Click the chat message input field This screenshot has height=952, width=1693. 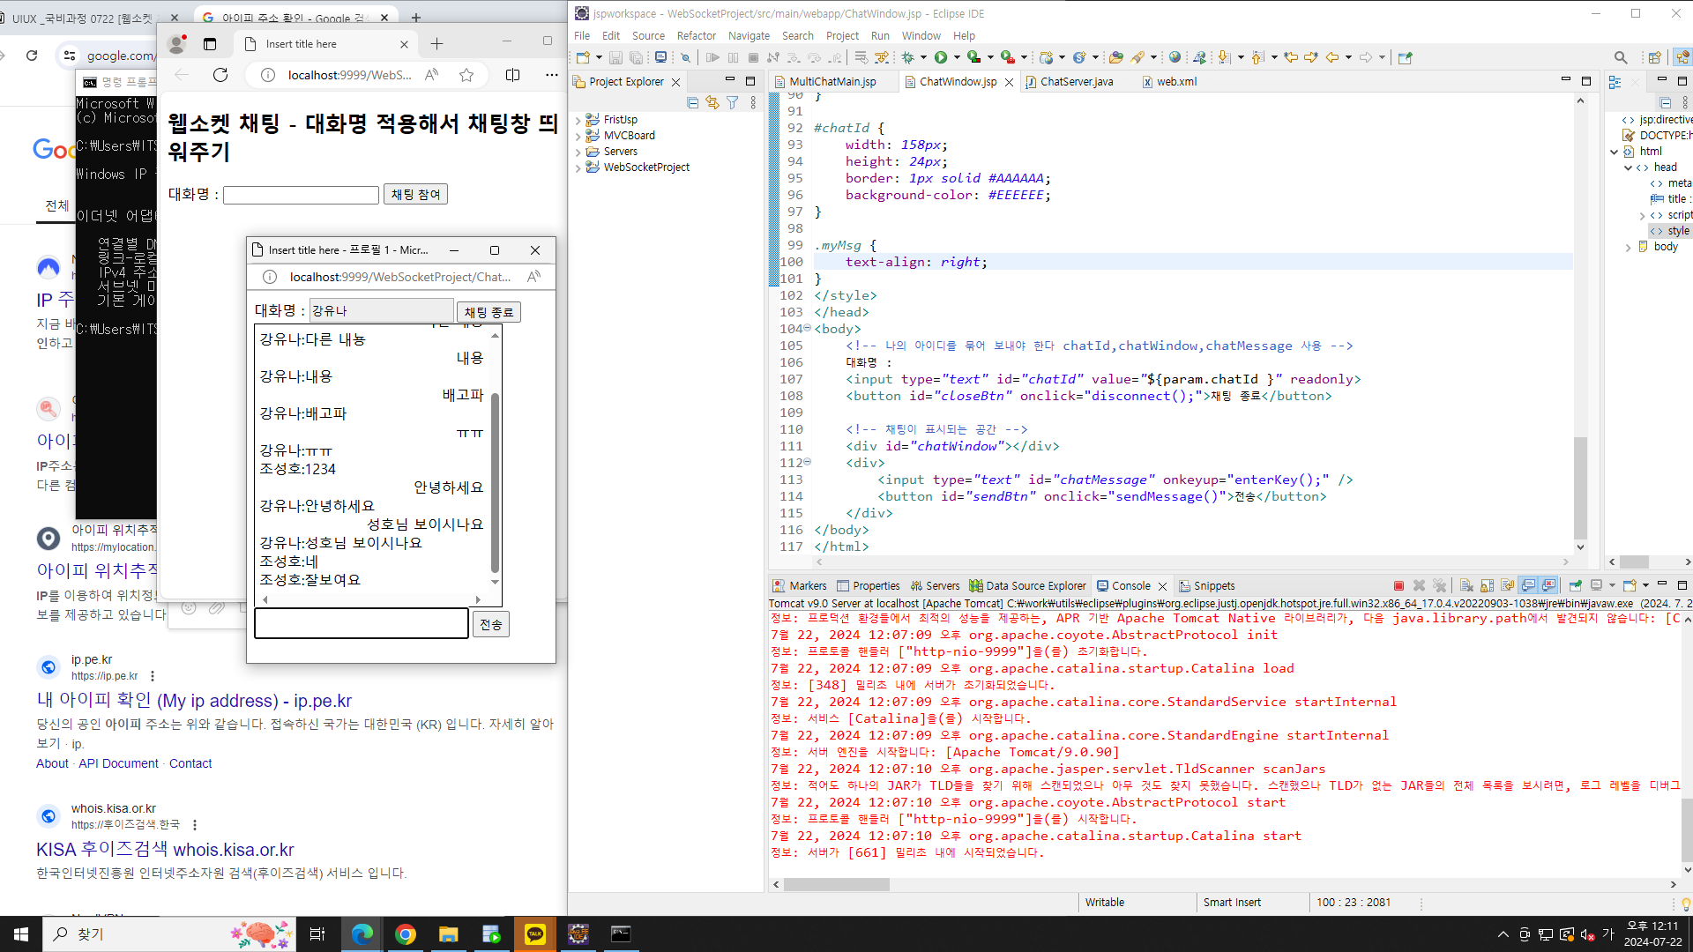[x=362, y=623]
